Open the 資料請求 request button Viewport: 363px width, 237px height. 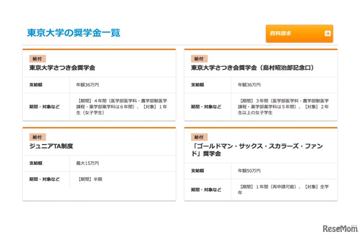pos(299,33)
